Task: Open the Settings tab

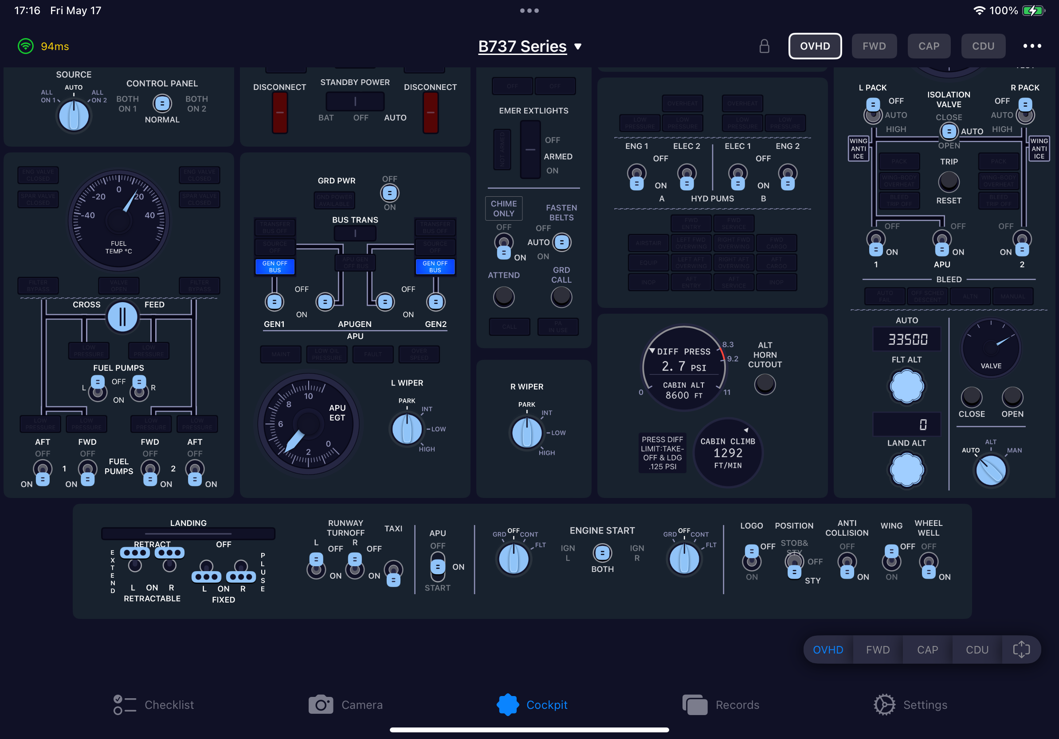Action: [x=910, y=704]
